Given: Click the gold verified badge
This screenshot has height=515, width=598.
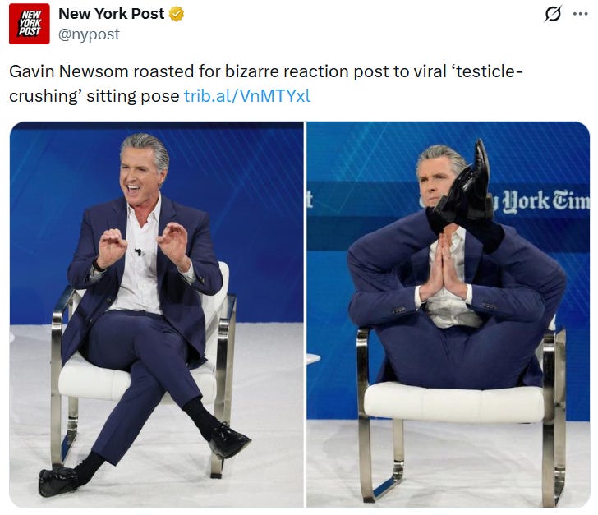Looking at the screenshot, I should pos(176,14).
